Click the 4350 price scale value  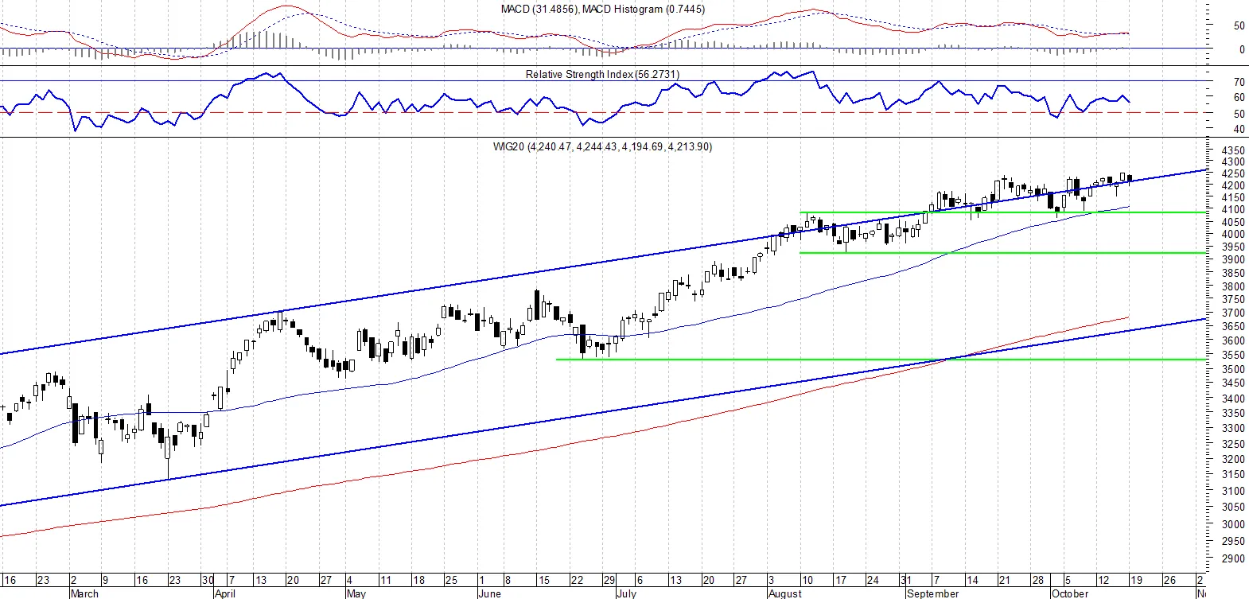click(1233, 151)
